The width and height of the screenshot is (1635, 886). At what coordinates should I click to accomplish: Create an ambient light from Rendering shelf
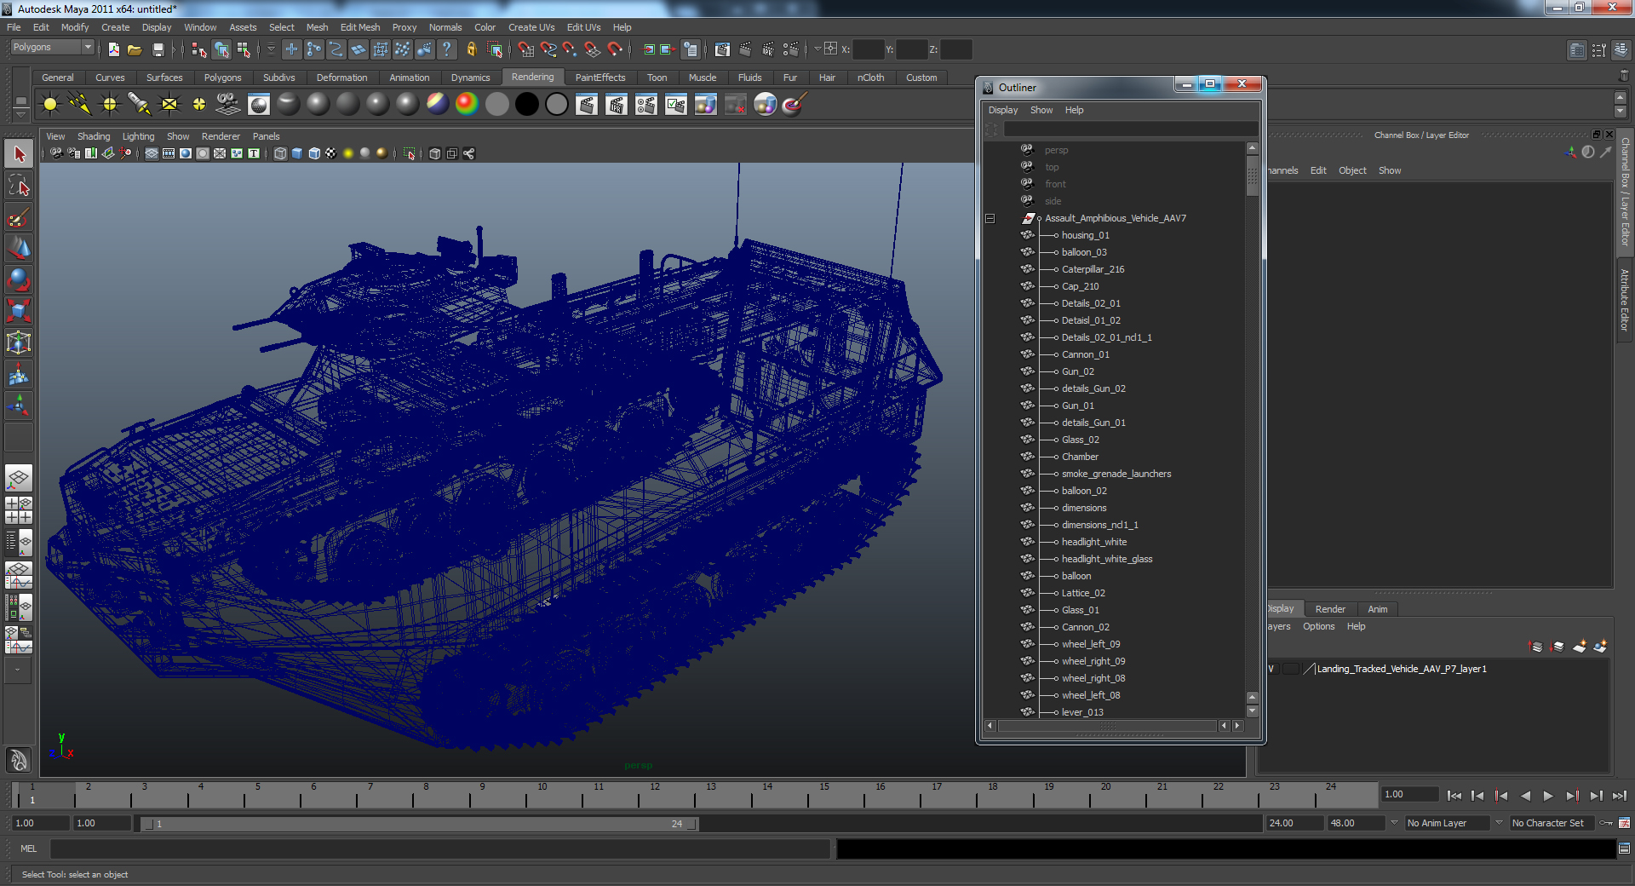(x=50, y=104)
